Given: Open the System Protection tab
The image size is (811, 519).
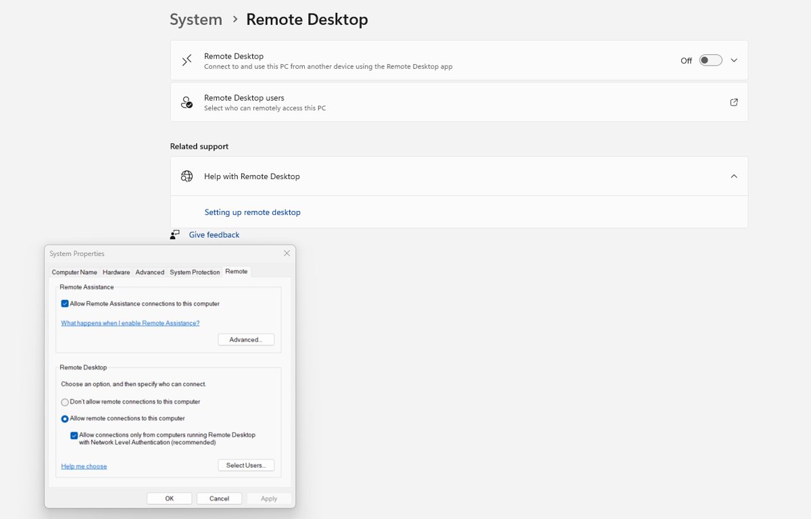Looking at the screenshot, I should pos(195,272).
